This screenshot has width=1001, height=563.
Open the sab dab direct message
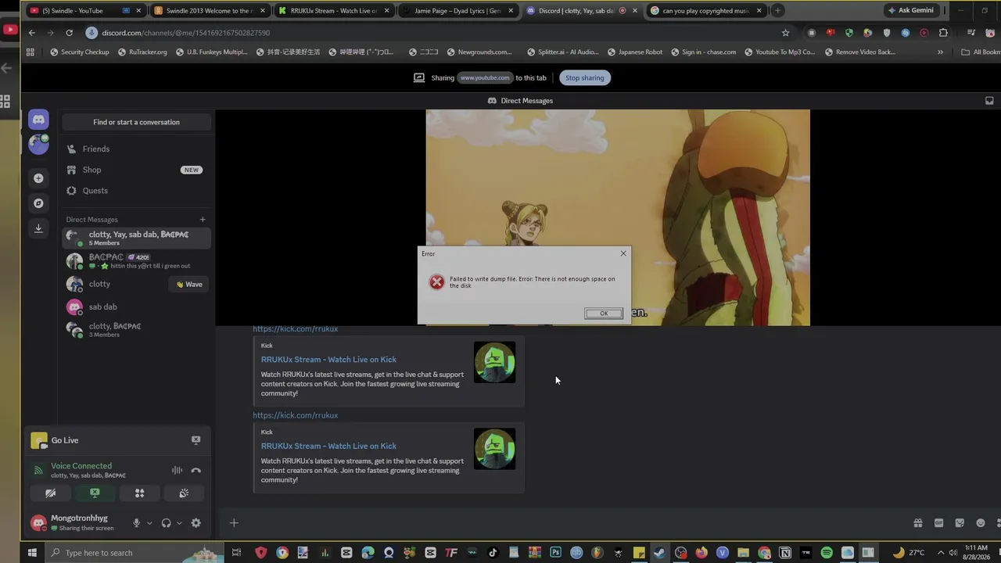pos(136,307)
